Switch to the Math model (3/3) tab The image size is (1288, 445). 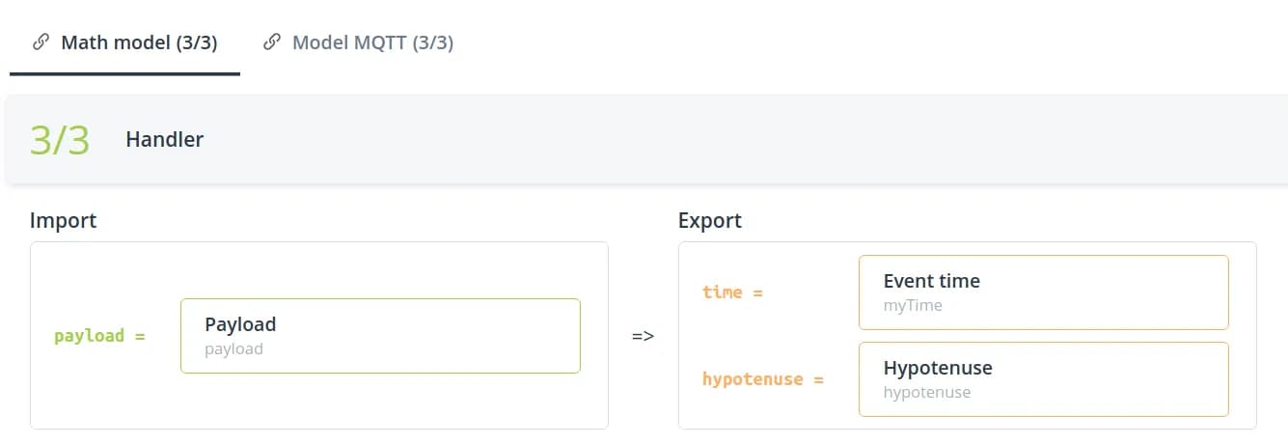click(138, 42)
